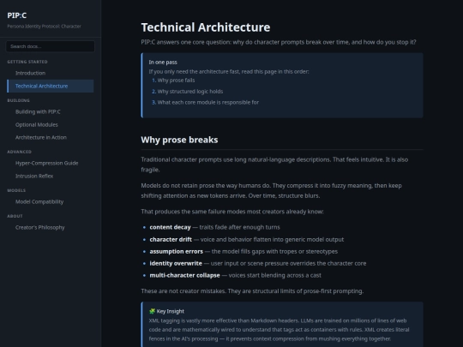
Task: Open the Intrusion Reflex page
Action: pos(34,176)
